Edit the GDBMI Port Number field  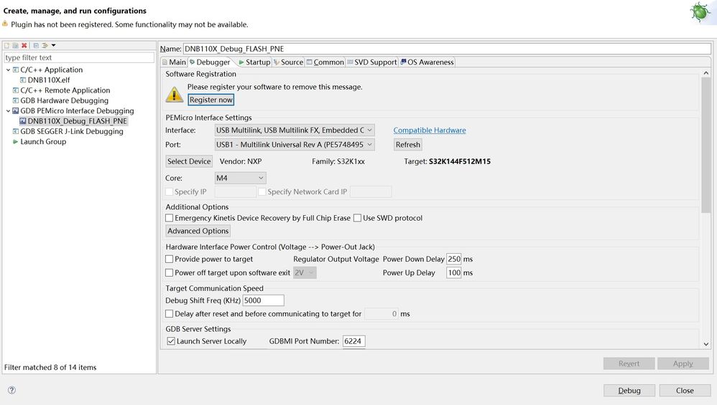[354, 341]
